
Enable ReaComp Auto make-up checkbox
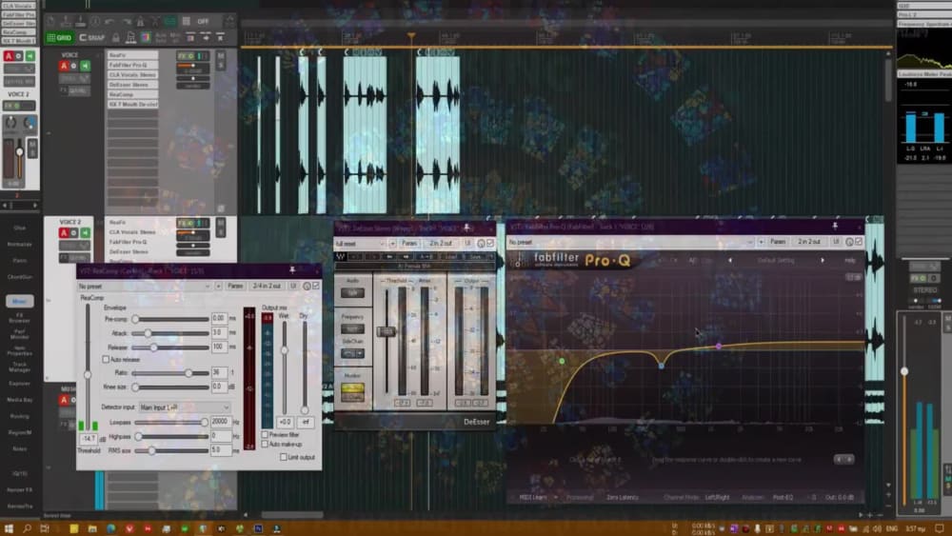tap(266, 445)
